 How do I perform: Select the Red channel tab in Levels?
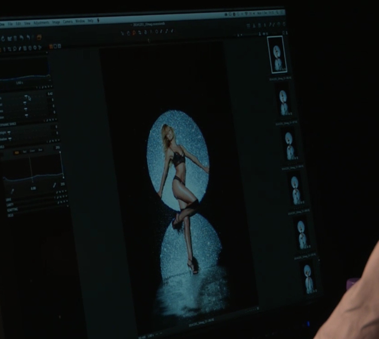click(25, 152)
